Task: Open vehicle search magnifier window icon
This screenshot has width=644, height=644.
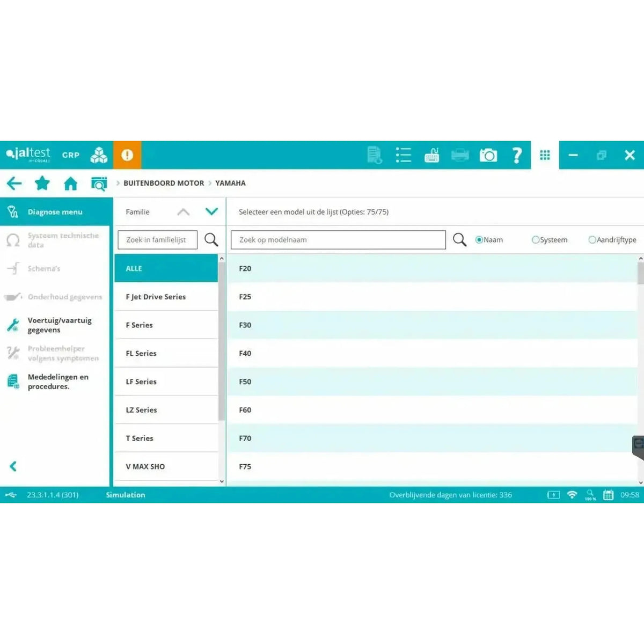Action: [99, 184]
